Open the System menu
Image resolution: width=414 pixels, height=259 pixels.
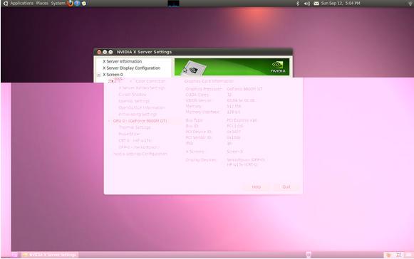[58, 3]
